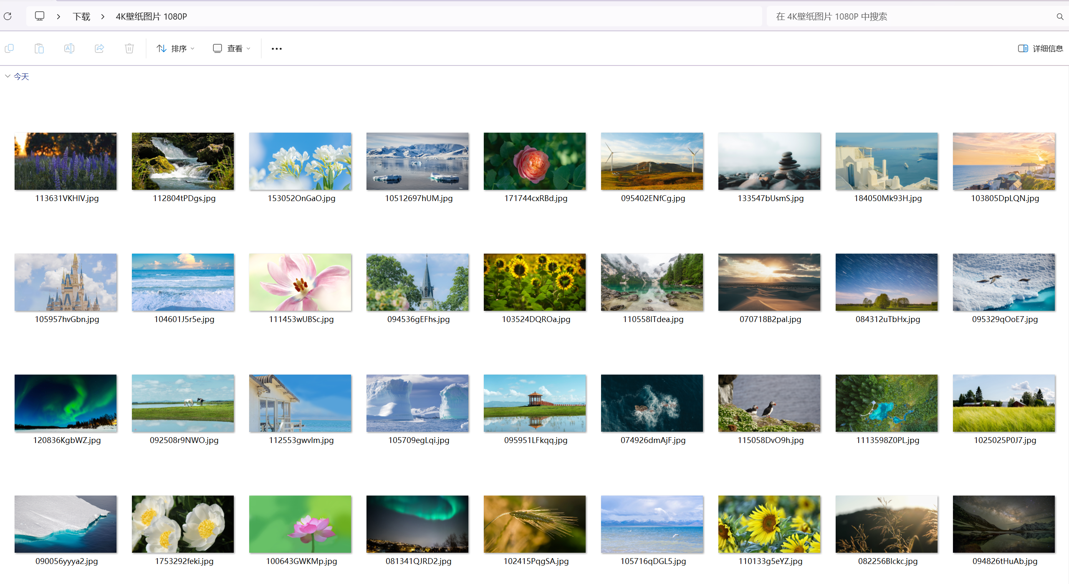Select the 120836KgbWZ.jpg aurora thumbnail
This screenshot has width=1069, height=584.
[66, 403]
